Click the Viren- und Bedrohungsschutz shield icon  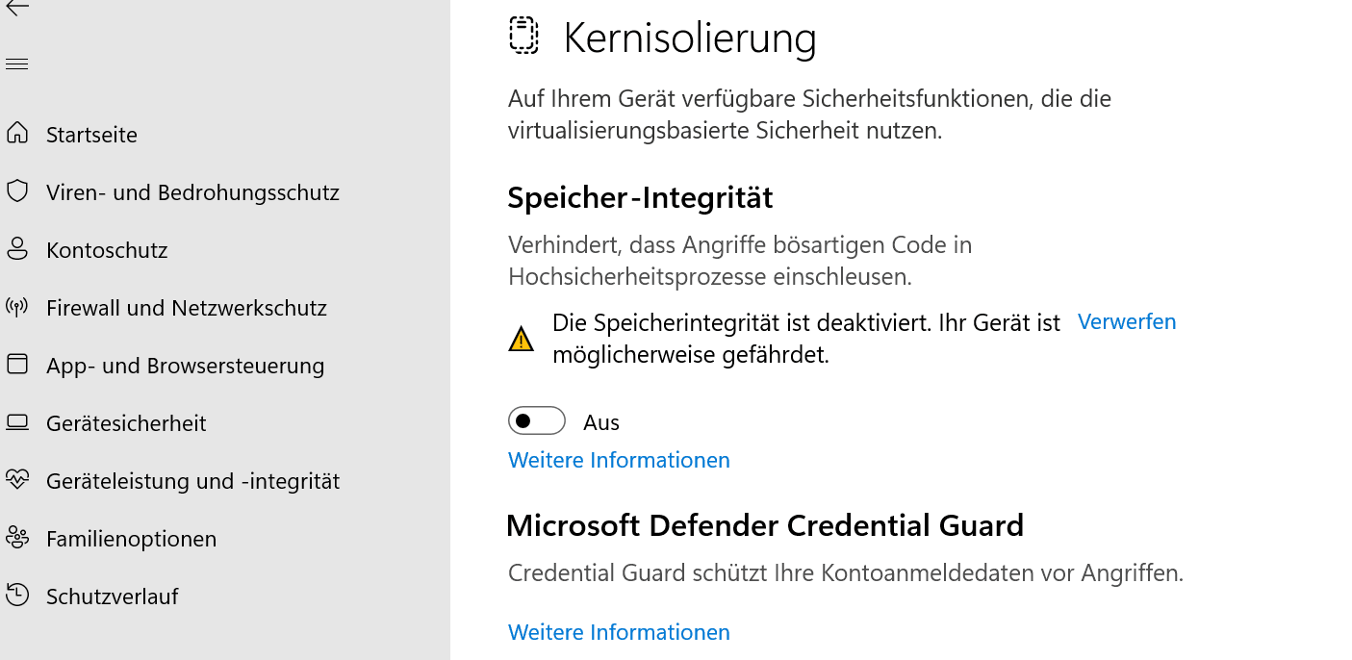pos(17,191)
